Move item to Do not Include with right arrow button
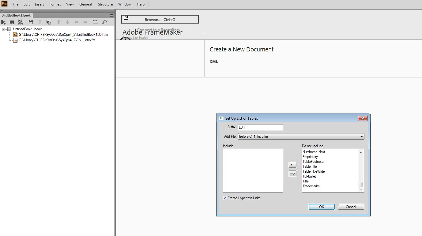 [x=293, y=174]
